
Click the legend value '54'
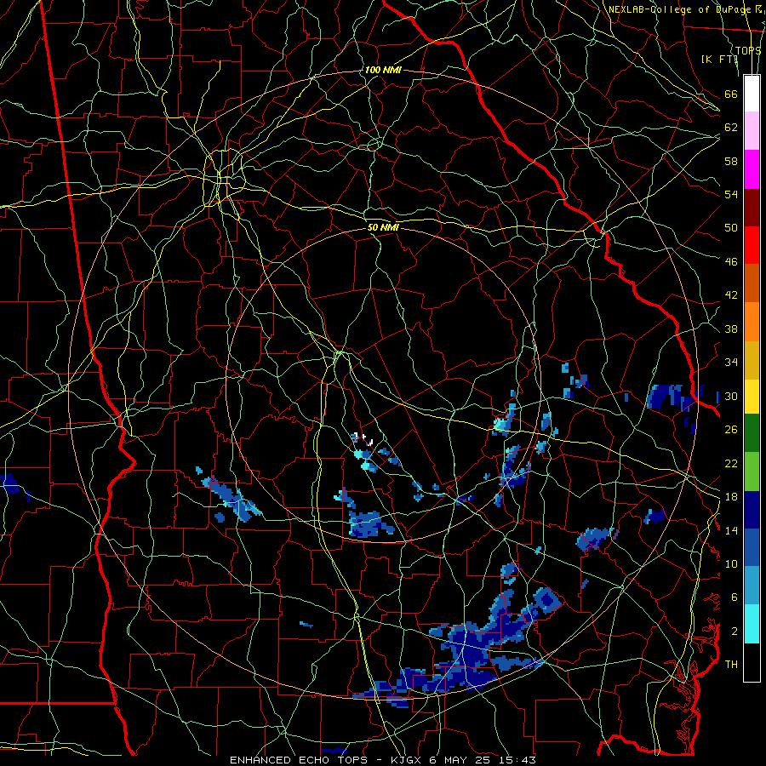[731, 194]
